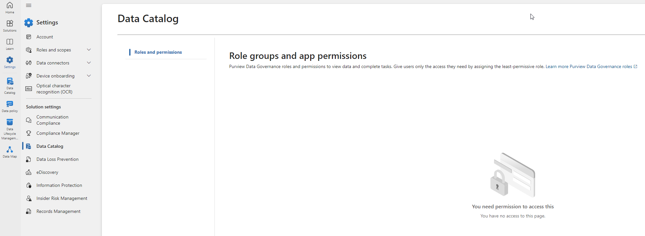Click the Data connectors icon

click(x=29, y=63)
